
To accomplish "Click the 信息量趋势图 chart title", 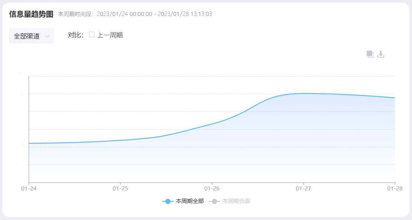I will (x=31, y=14).
